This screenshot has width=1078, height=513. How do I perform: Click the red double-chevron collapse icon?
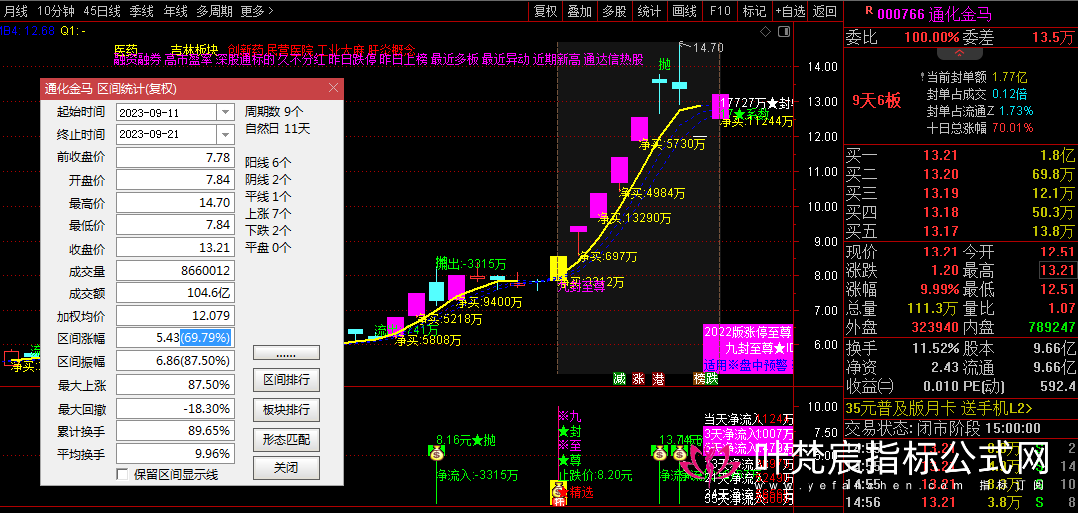(960, 54)
